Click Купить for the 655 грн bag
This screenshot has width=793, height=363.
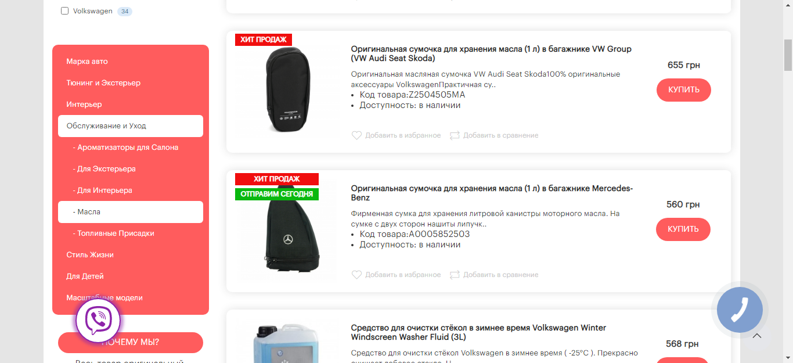(683, 90)
